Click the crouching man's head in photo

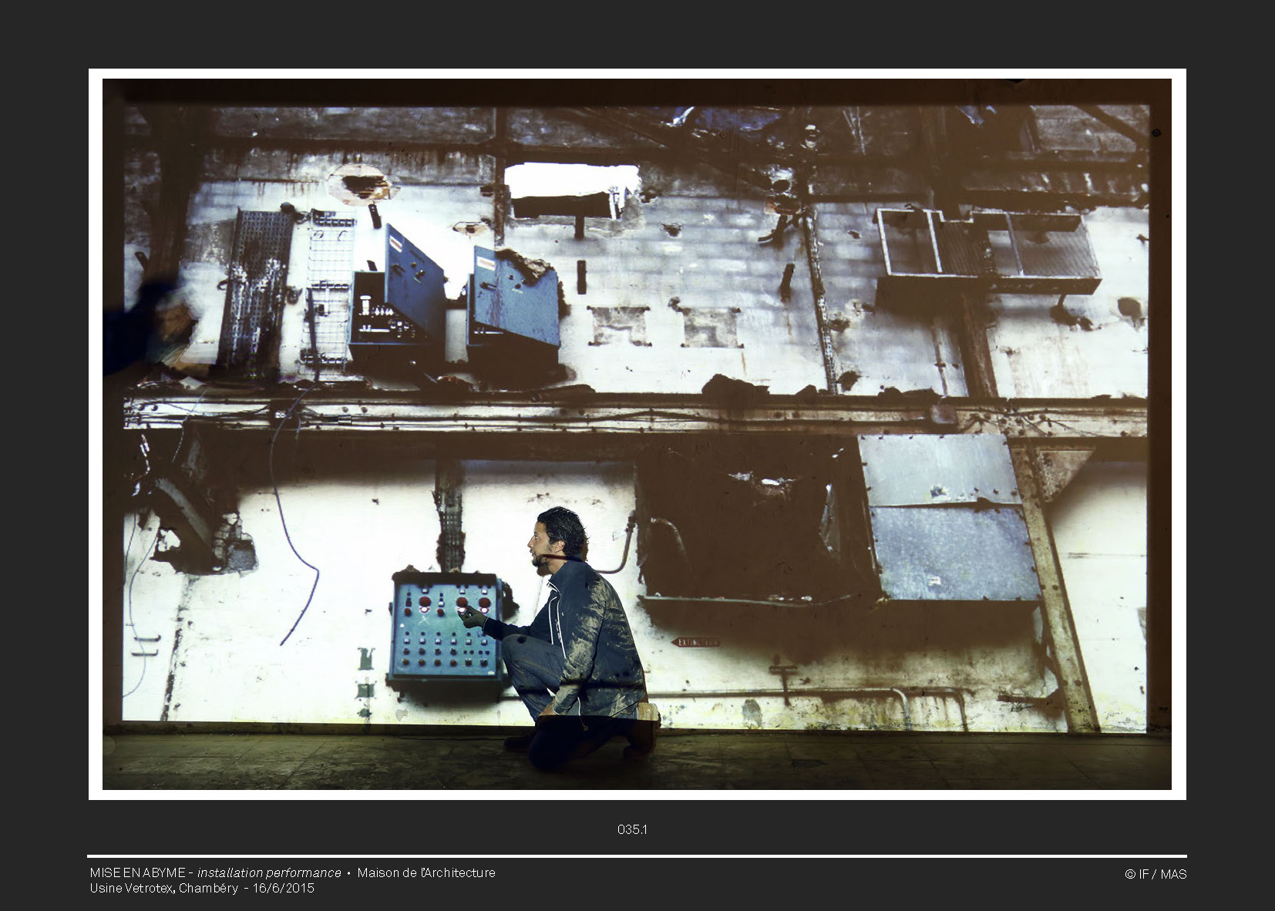(x=561, y=533)
